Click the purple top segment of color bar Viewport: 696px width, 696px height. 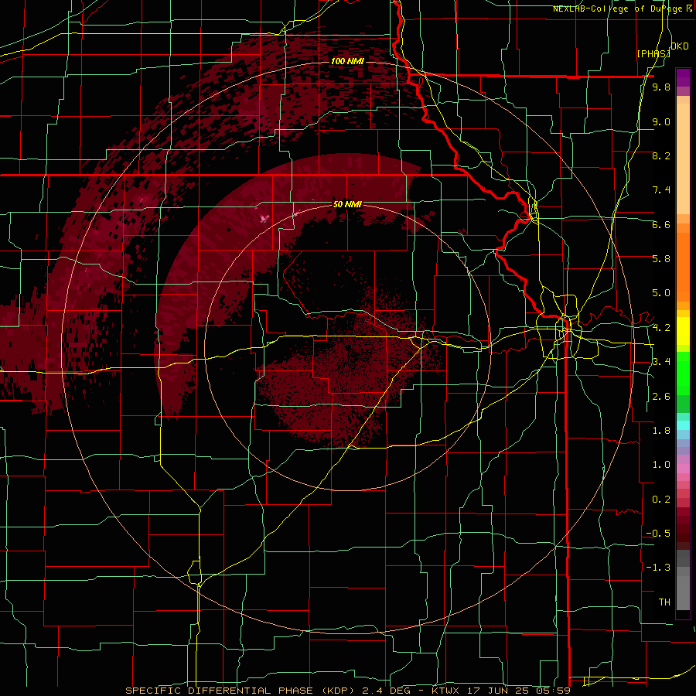coord(683,77)
